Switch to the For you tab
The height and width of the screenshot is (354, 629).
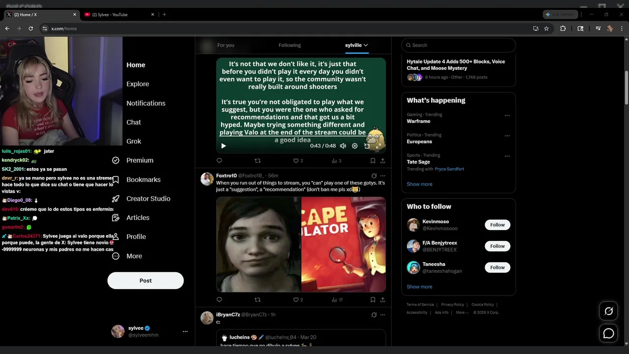point(226,45)
